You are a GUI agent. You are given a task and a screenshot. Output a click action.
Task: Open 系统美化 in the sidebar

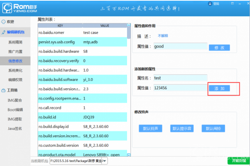coord(15,70)
